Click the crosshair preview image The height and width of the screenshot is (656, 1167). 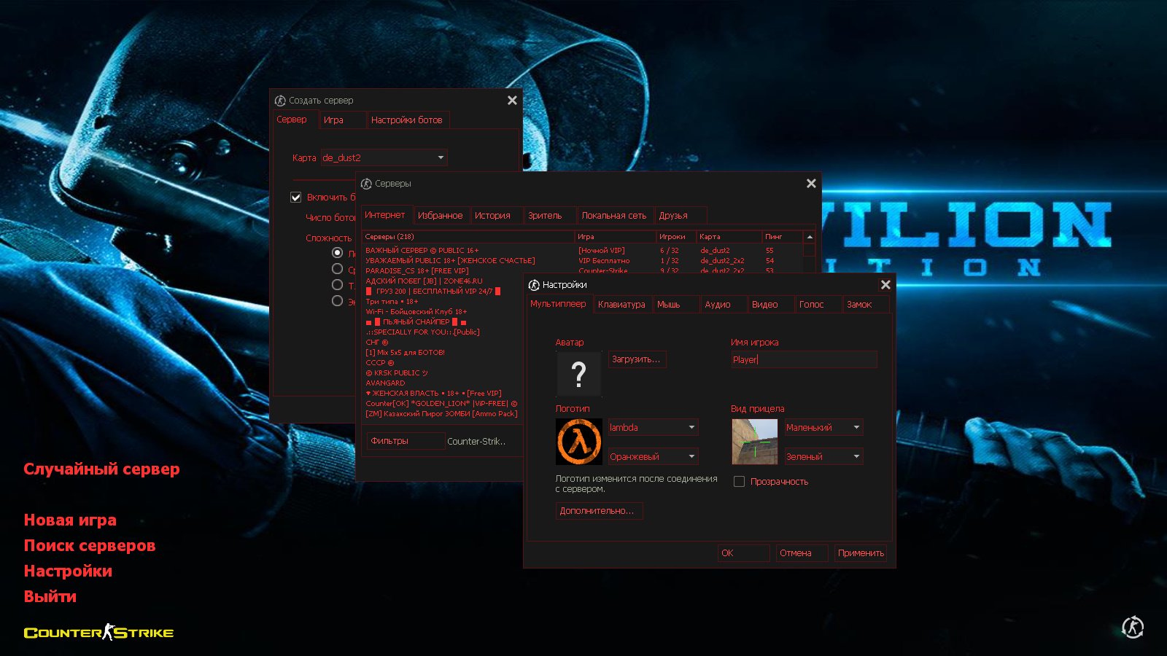click(754, 442)
